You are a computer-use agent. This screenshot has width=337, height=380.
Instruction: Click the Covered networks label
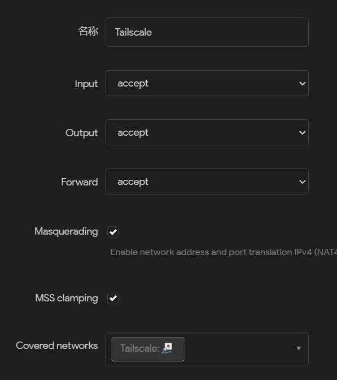pyautogui.click(x=57, y=346)
